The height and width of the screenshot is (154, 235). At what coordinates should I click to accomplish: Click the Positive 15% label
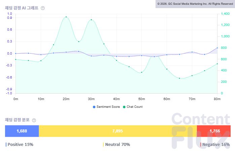(20, 145)
